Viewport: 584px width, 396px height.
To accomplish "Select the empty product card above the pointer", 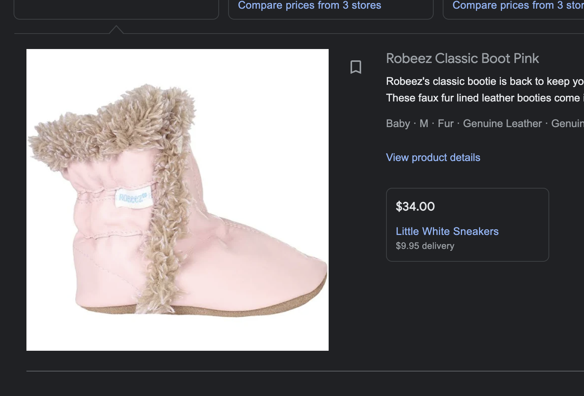I will tap(116, 9).
